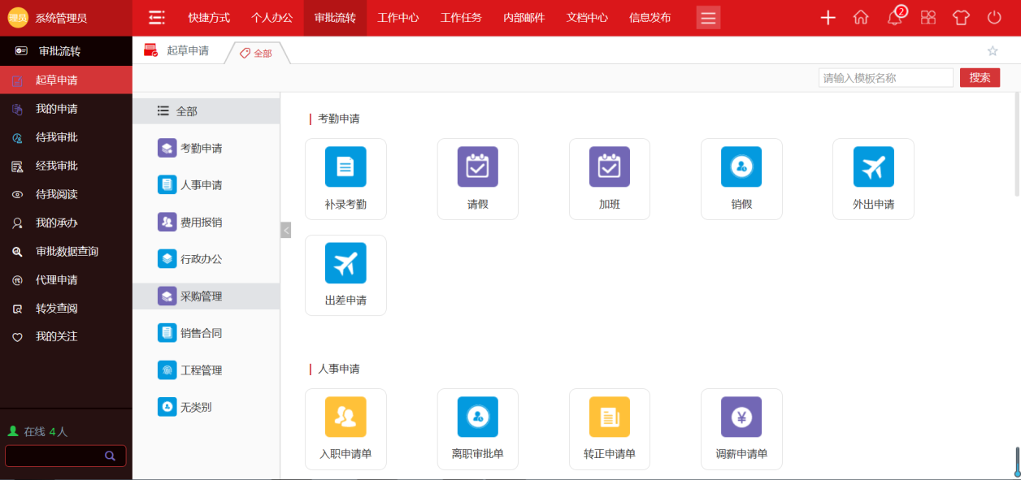Open the 离职审批单 resignation approval form
The width and height of the screenshot is (1021, 480).
click(x=477, y=429)
